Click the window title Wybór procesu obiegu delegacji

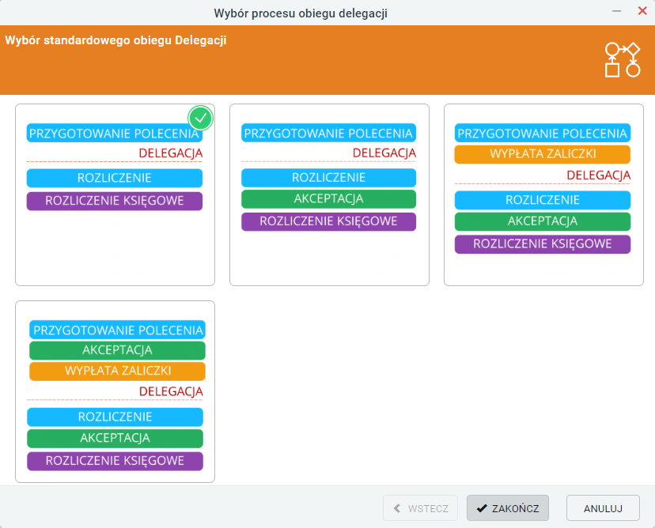(301, 13)
